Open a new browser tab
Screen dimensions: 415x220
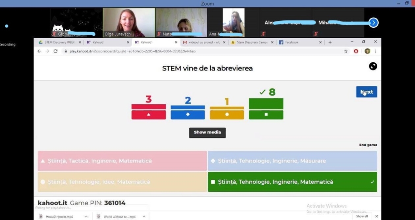[x=330, y=42]
